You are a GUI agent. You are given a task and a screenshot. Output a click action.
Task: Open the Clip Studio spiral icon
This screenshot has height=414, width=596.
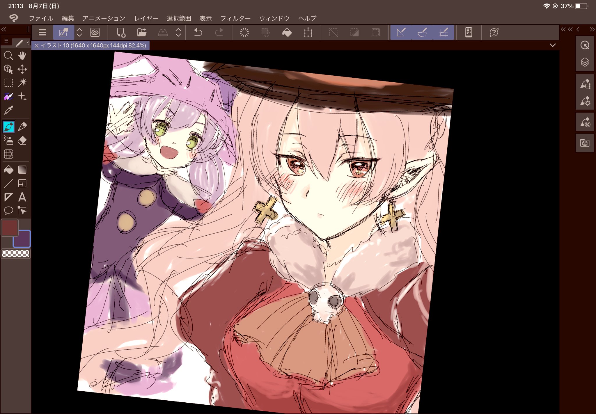pyautogui.click(x=95, y=32)
